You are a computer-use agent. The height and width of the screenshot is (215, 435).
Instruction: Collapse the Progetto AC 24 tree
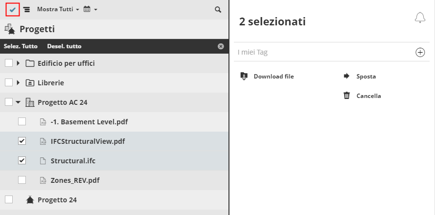18,102
